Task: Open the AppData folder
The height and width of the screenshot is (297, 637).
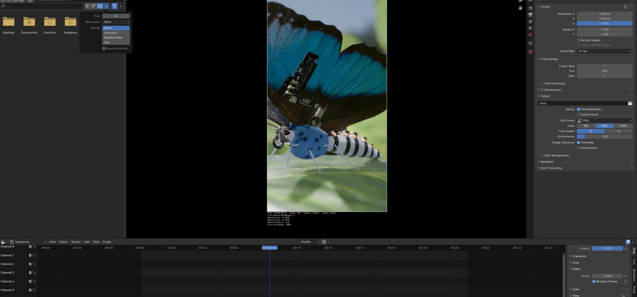Action: (x=8, y=25)
